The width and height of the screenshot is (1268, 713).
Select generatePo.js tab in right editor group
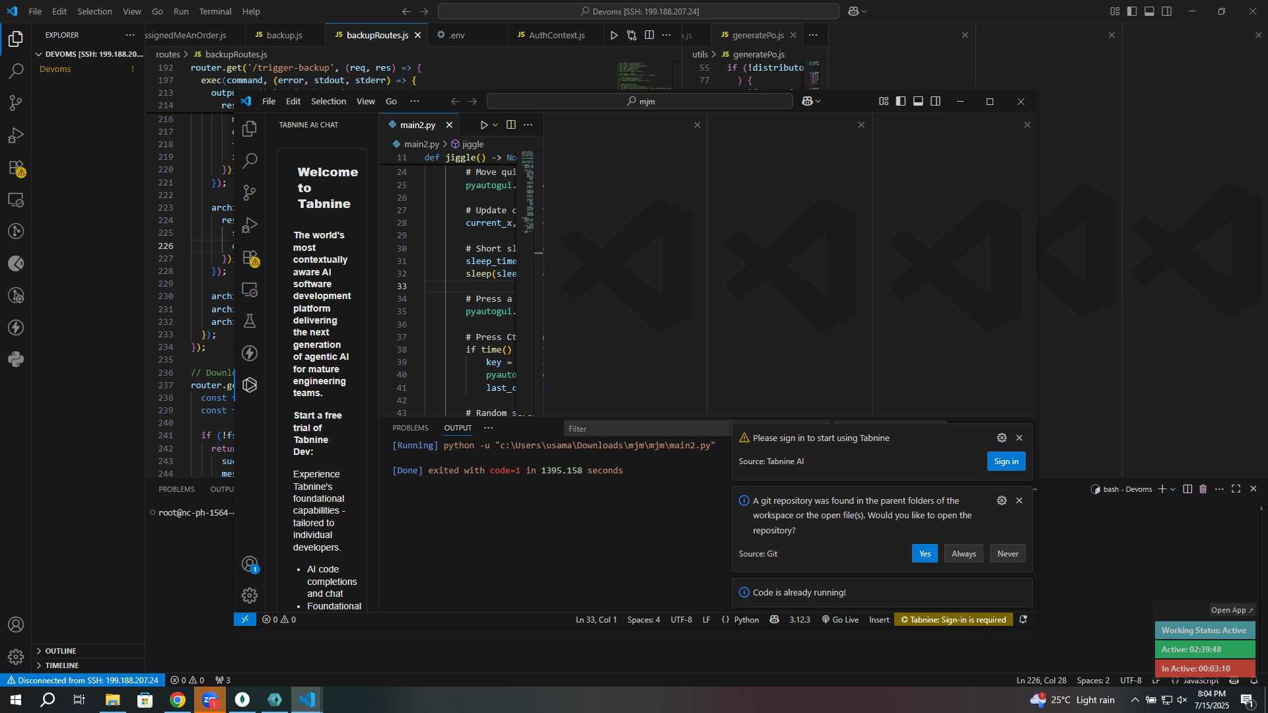[757, 35]
